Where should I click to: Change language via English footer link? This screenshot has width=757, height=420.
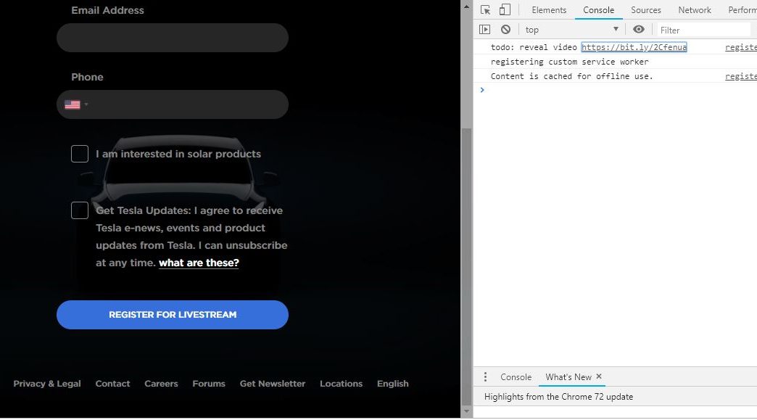click(x=392, y=384)
